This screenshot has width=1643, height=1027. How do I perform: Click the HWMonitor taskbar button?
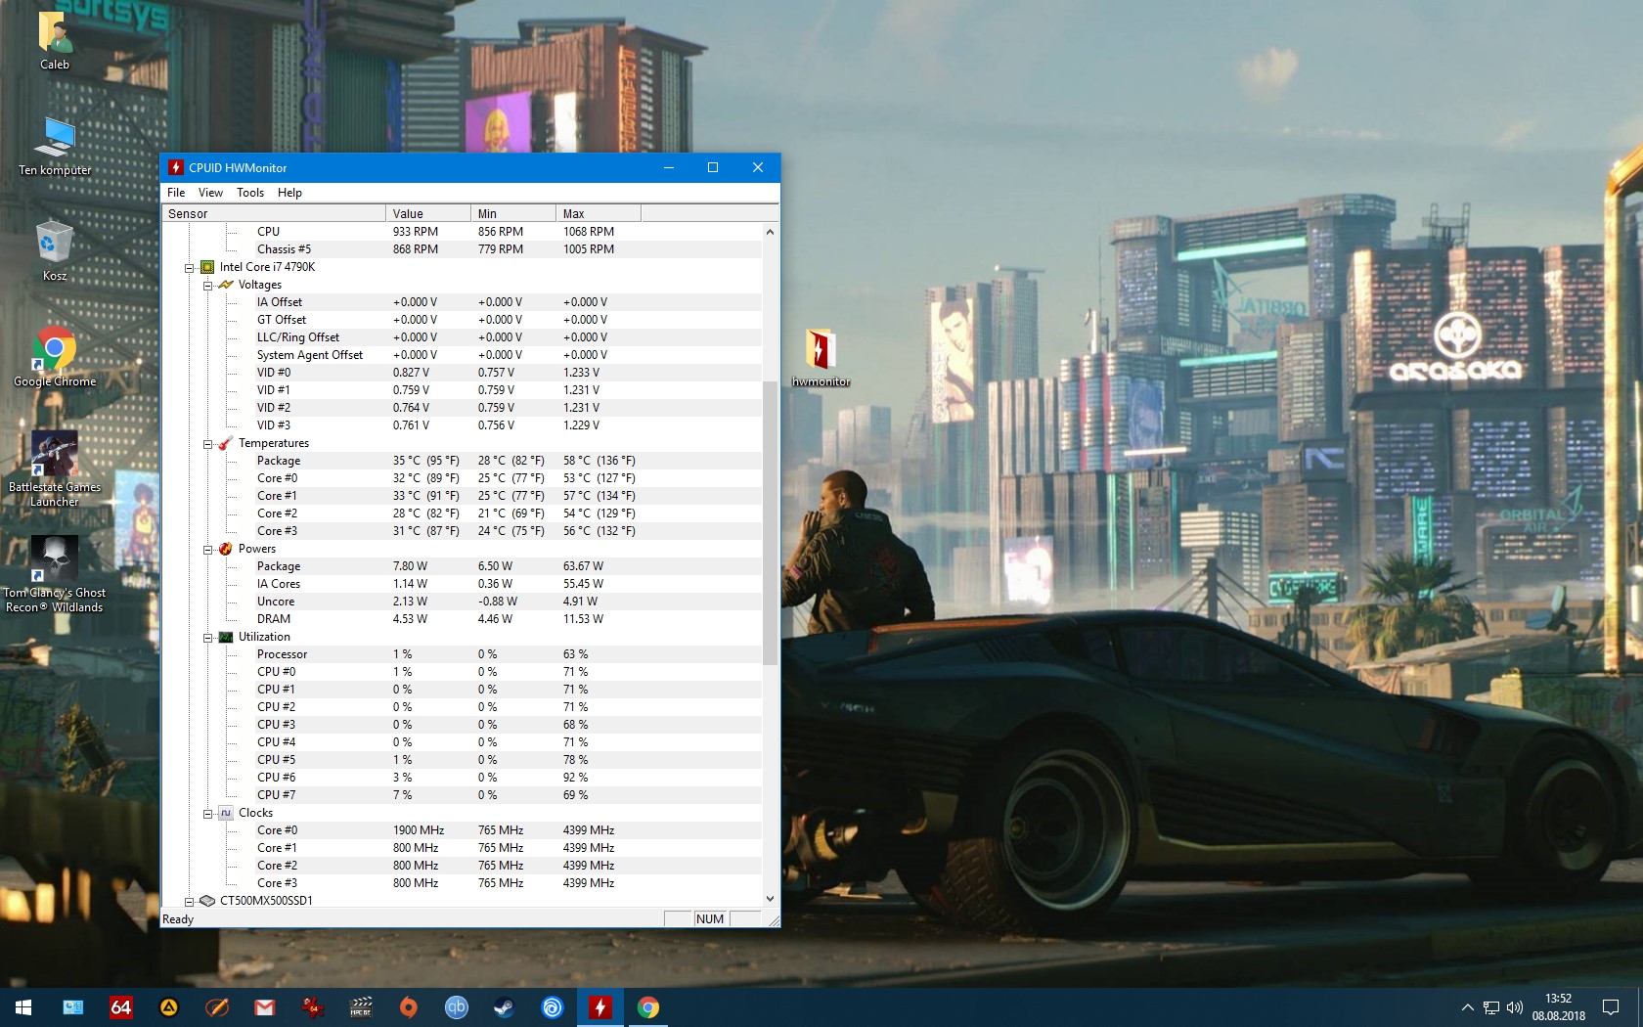coord(599,1007)
